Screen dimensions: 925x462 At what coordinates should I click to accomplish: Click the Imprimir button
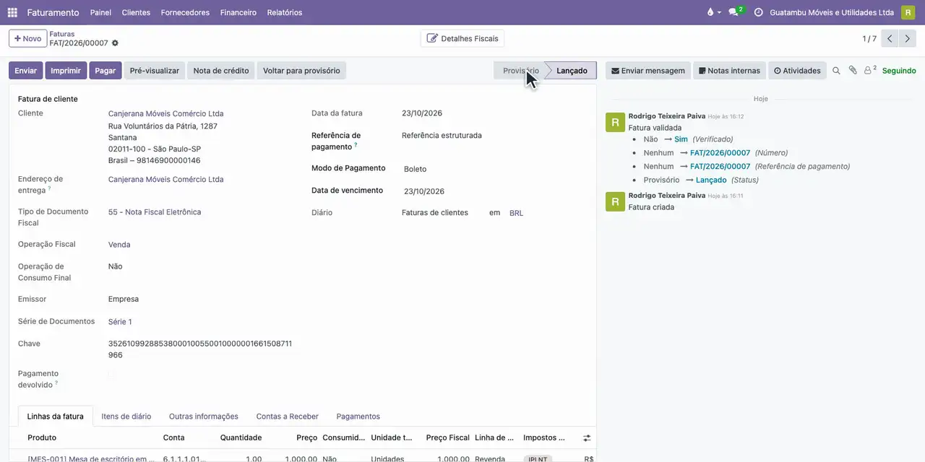pos(66,71)
